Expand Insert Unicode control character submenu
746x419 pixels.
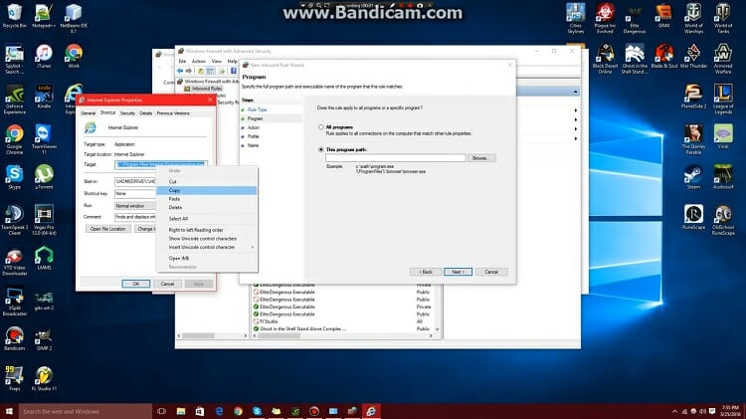[x=207, y=247]
